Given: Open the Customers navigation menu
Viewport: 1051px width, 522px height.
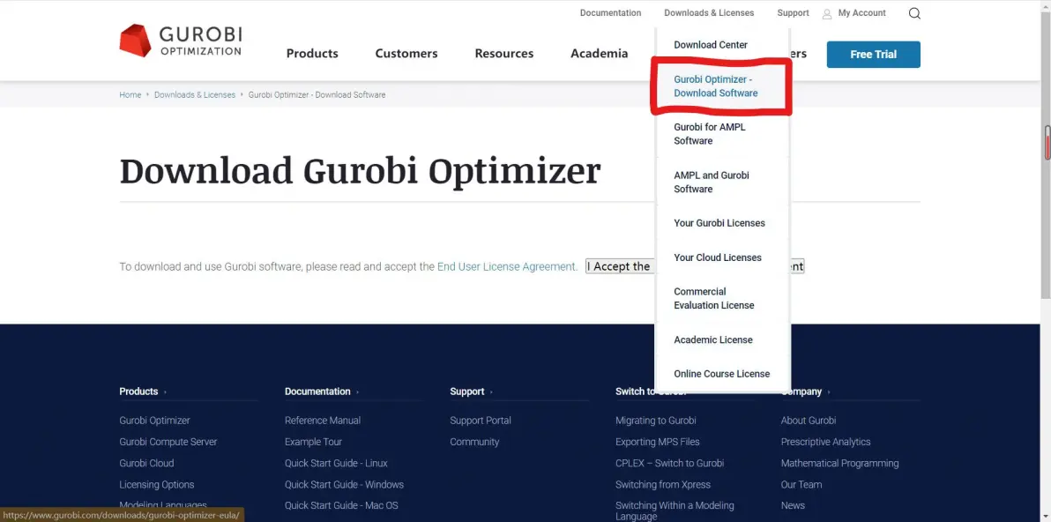Looking at the screenshot, I should (x=406, y=54).
